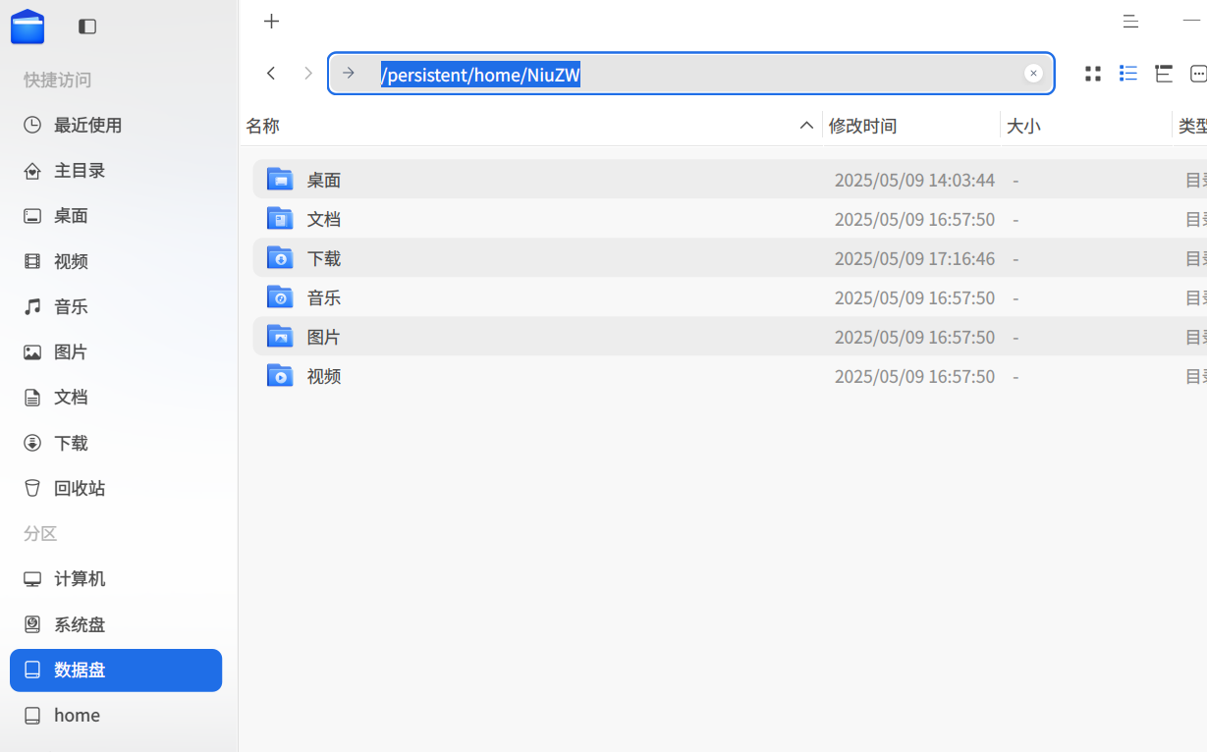Go forward to next folder
1207x752 pixels.
pyautogui.click(x=308, y=74)
